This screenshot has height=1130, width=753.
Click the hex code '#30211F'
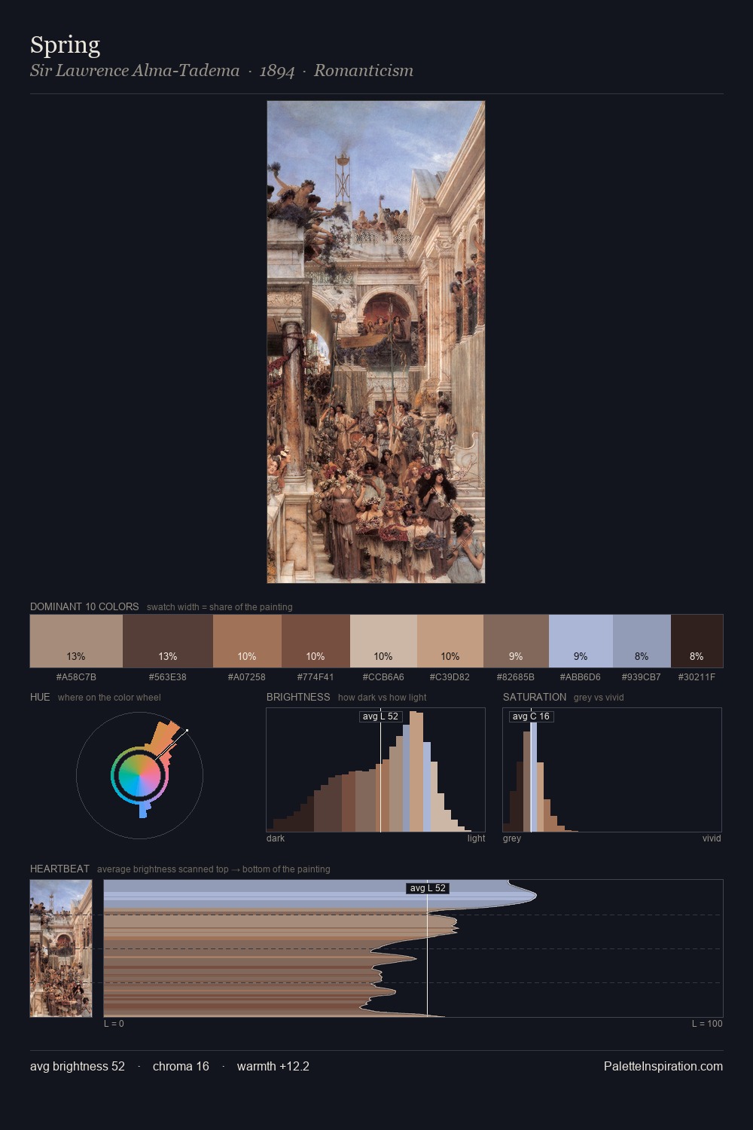697,677
